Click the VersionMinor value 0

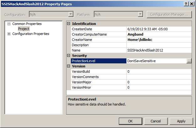click(128, 87)
